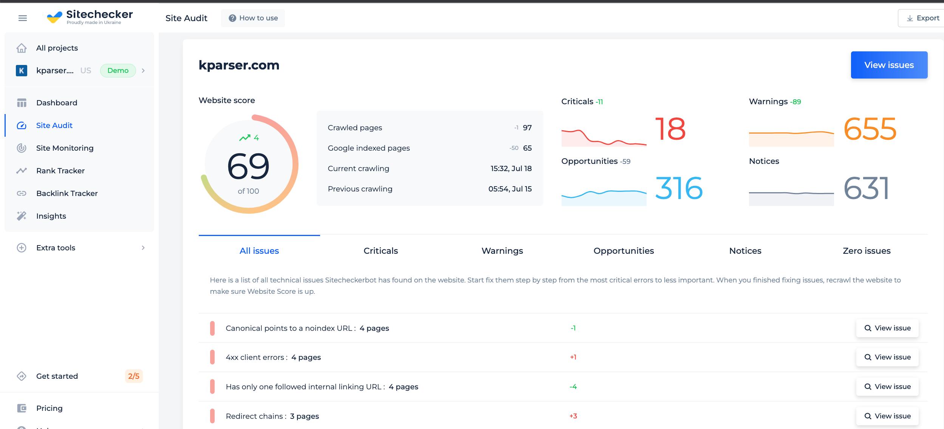This screenshot has height=429, width=944.
Task: Select the Opportunities tab
Action: coord(624,250)
